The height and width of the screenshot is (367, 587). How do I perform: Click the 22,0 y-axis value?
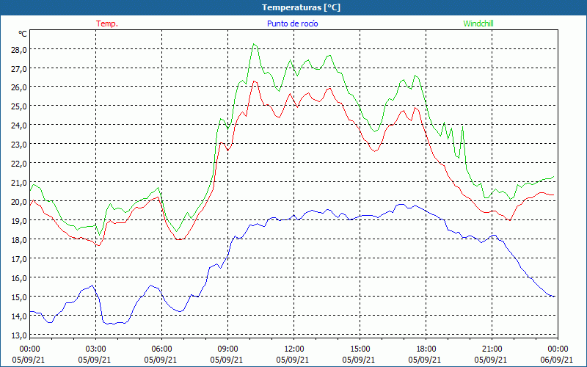click(19, 164)
